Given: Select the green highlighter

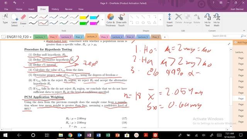Looking at the screenshot, I should point(84,23).
